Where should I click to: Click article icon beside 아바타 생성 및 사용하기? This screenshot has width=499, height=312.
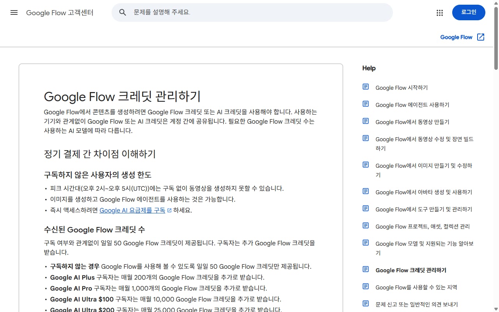pyautogui.click(x=366, y=191)
